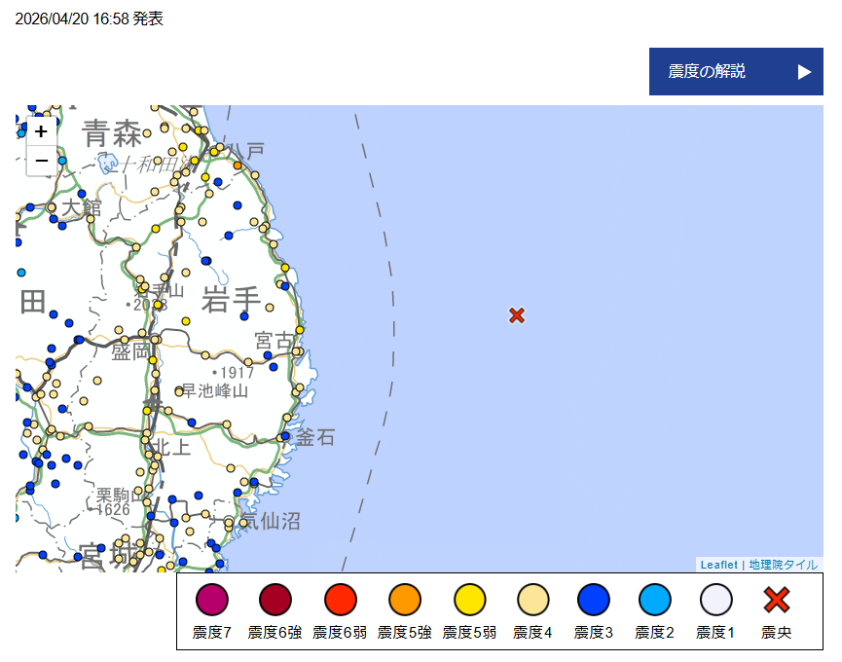Click the epicenter X marker offshore on the map
Screen dimensions: 842x662
pos(517,315)
